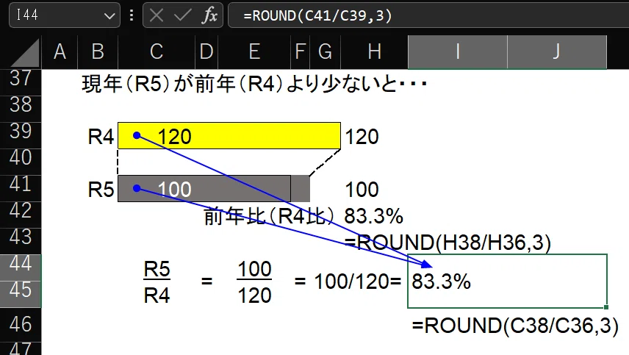Click the Insert Function fx icon
Viewport: 629px width, 355px height.
pyautogui.click(x=210, y=15)
